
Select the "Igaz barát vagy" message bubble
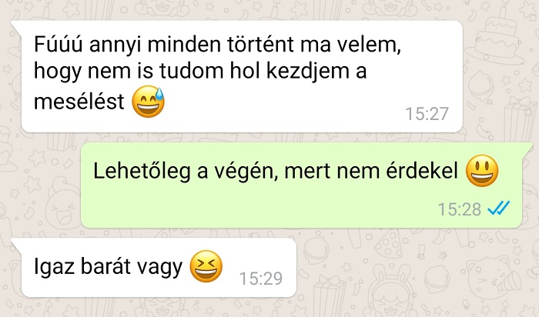pyautogui.click(x=154, y=268)
